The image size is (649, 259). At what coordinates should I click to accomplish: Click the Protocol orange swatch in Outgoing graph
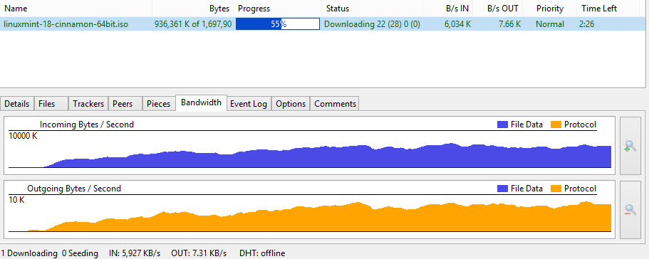click(x=556, y=189)
